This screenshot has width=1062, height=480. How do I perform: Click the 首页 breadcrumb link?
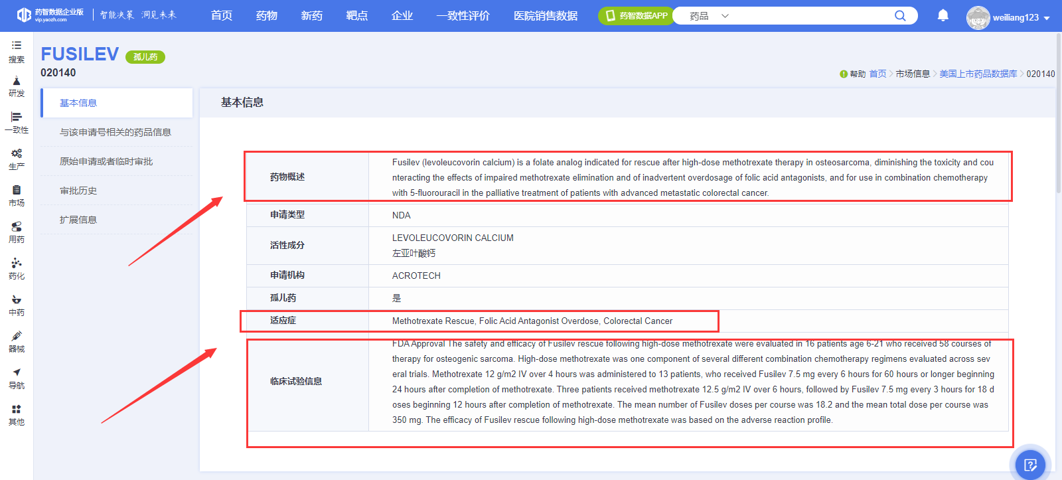point(877,74)
